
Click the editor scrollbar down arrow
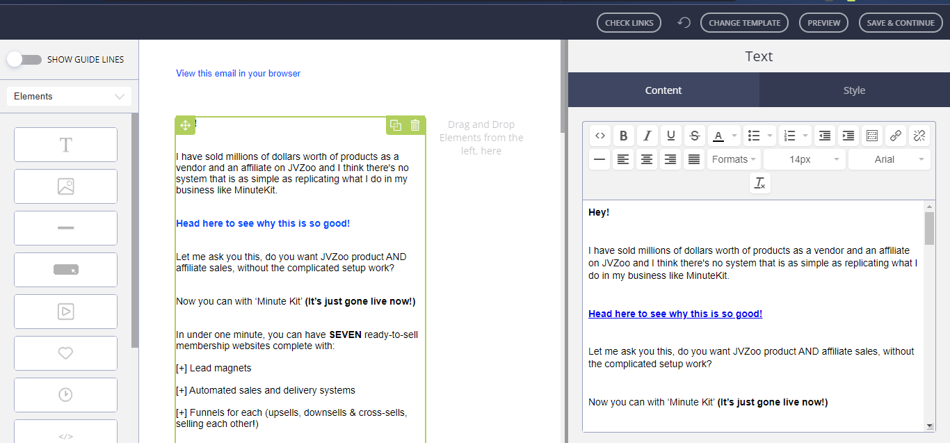coord(929,426)
